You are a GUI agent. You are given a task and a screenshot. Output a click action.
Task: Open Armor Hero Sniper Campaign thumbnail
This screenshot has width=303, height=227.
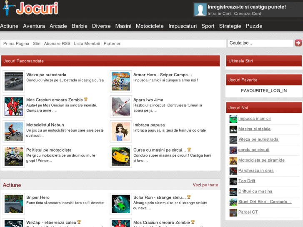tap(121, 81)
